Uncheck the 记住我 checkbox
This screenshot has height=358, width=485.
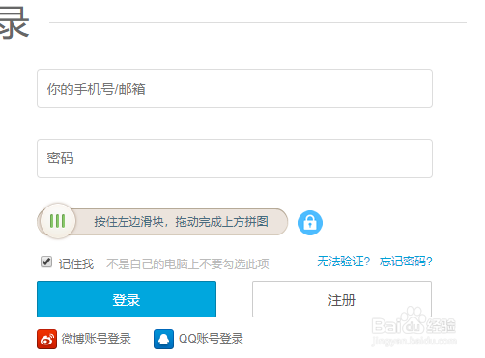click(x=46, y=262)
